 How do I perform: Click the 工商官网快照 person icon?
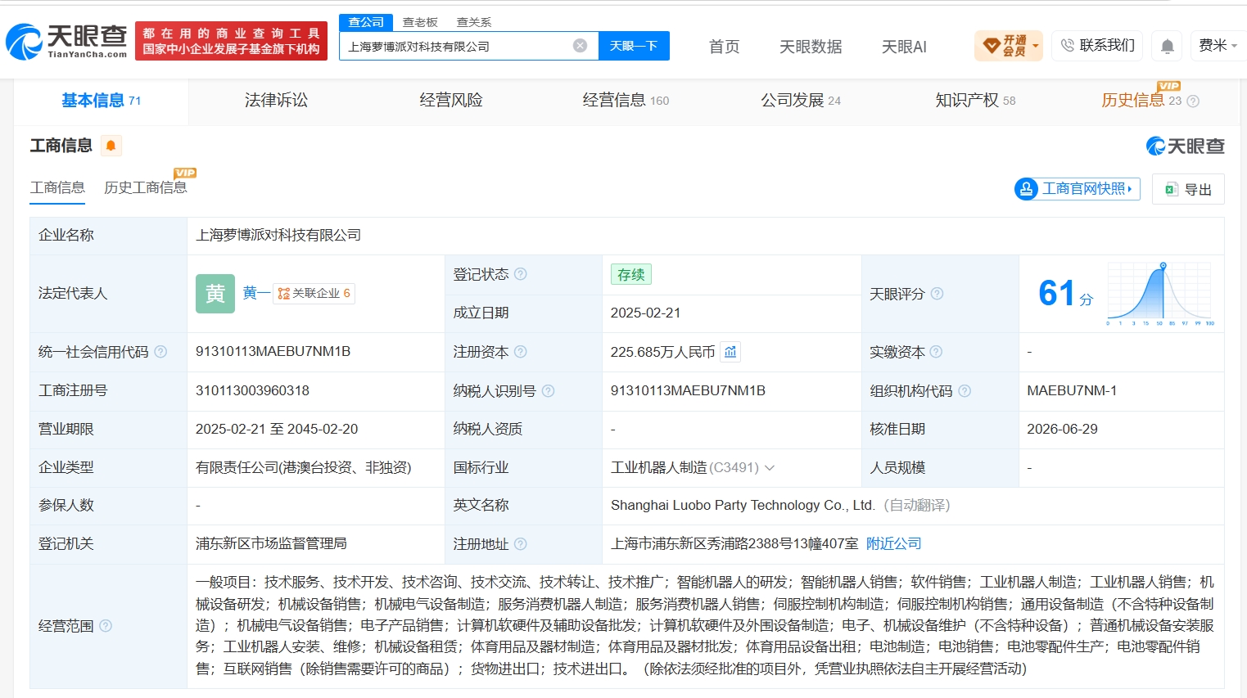(x=1026, y=189)
